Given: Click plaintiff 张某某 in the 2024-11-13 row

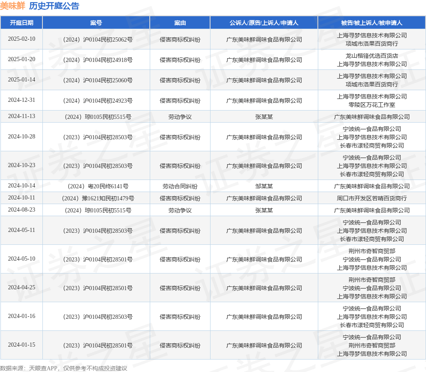Looking at the screenshot, I should [x=264, y=117].
